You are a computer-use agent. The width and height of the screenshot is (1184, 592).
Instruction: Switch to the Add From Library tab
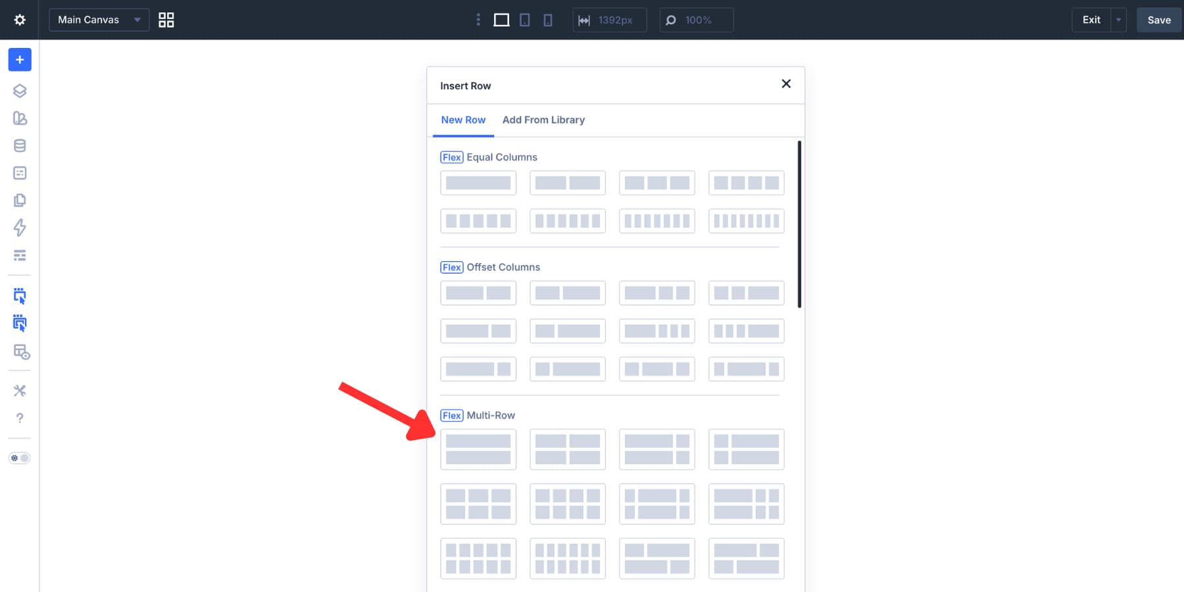click(x=543, y=120)
